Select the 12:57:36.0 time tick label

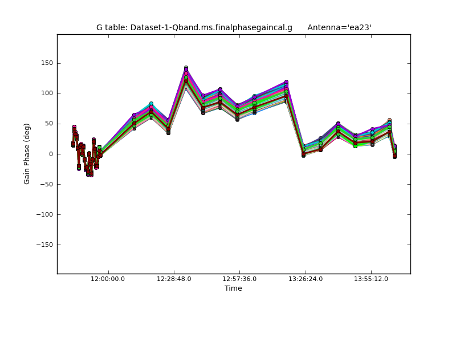point(239,279)
